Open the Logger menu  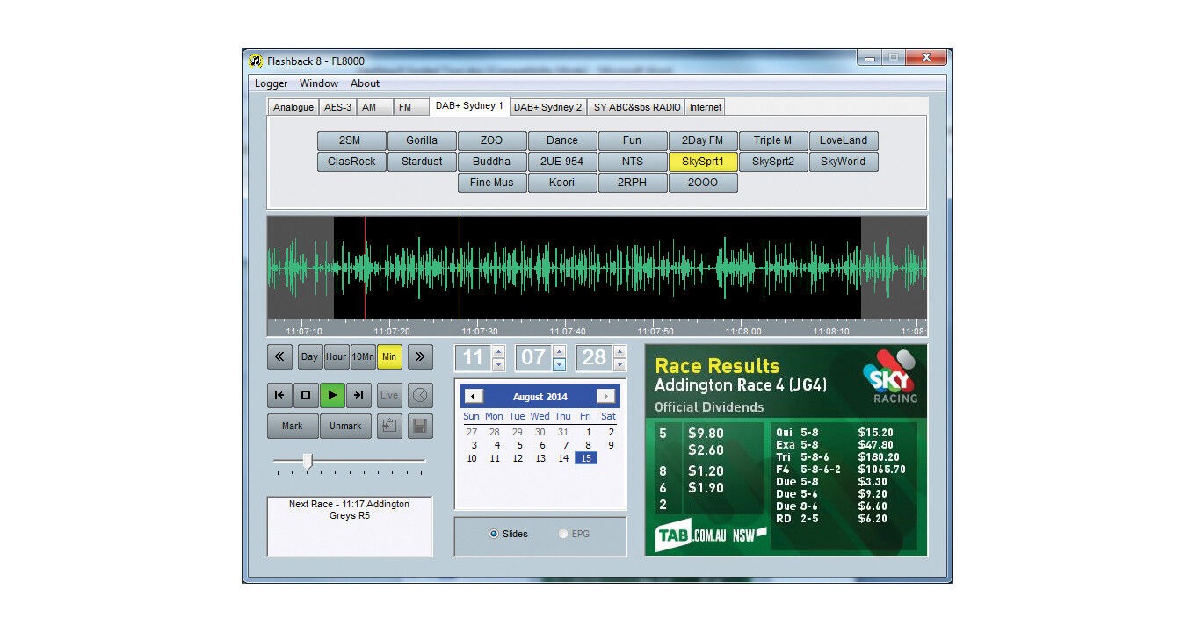pyautogui.click(x=272, y=83)
